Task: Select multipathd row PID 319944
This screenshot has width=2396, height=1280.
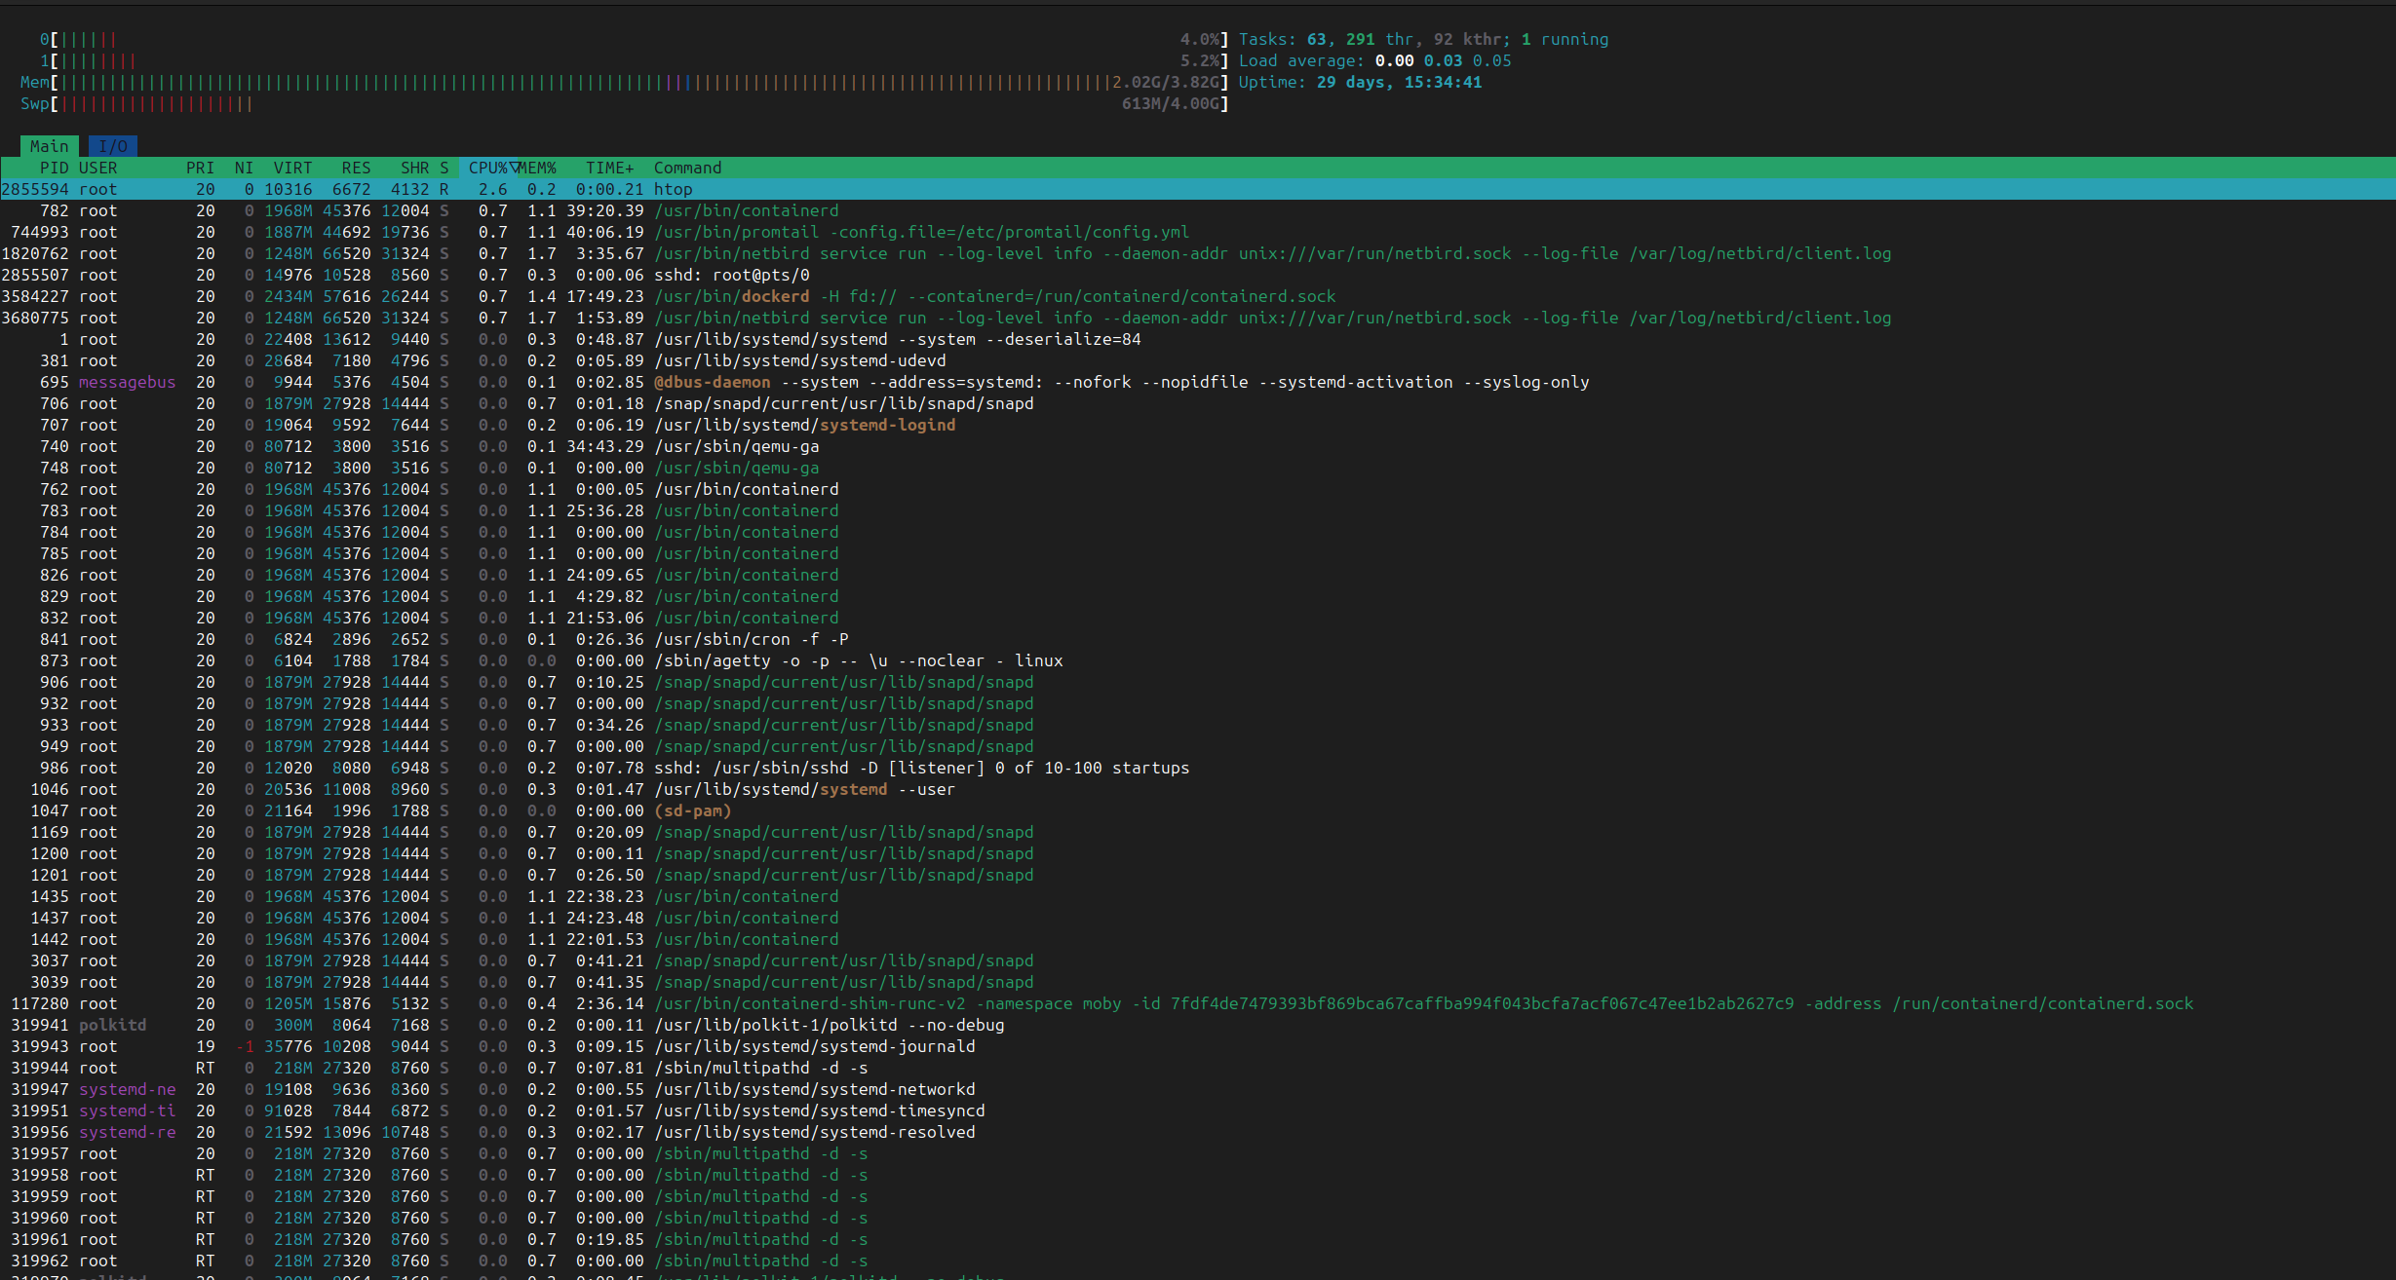Action: click(1198, 1068)
